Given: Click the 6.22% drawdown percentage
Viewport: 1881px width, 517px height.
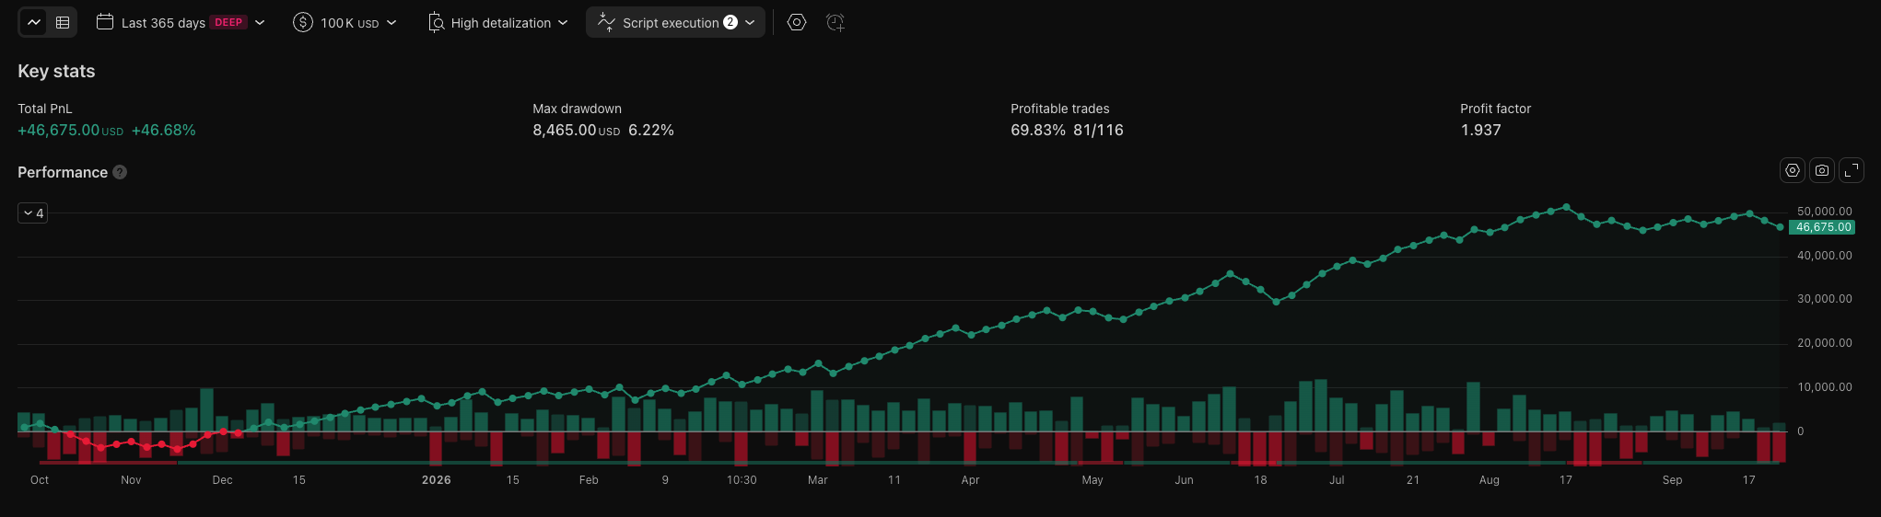Looking at the screenshot, I should tap(651, 131).
